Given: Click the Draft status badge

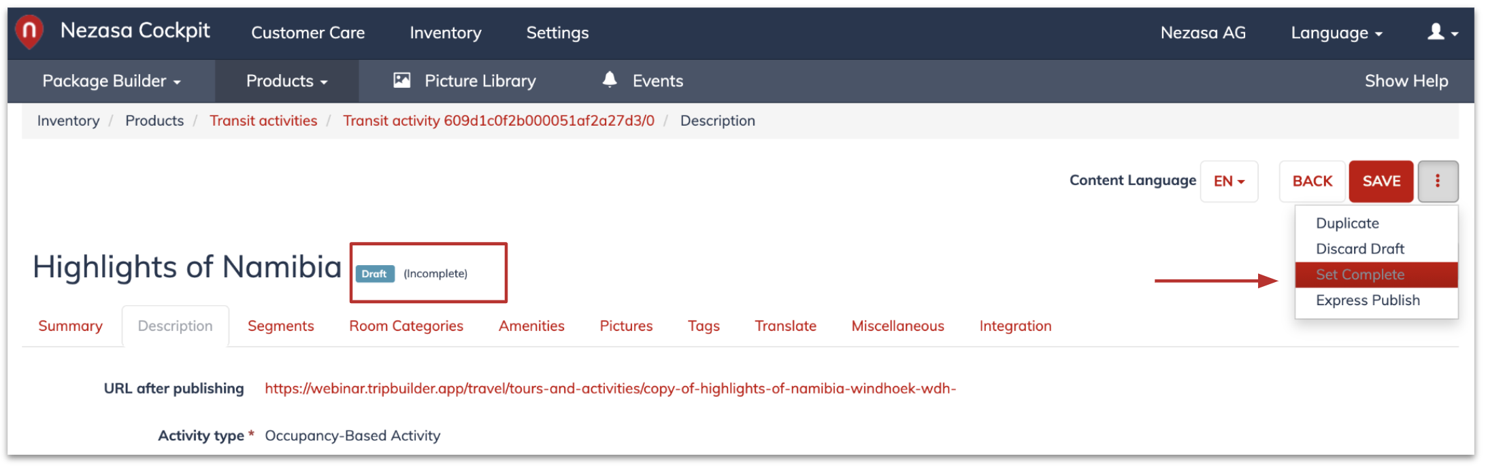Looking at the screenshot, I should tap(374, 274).
